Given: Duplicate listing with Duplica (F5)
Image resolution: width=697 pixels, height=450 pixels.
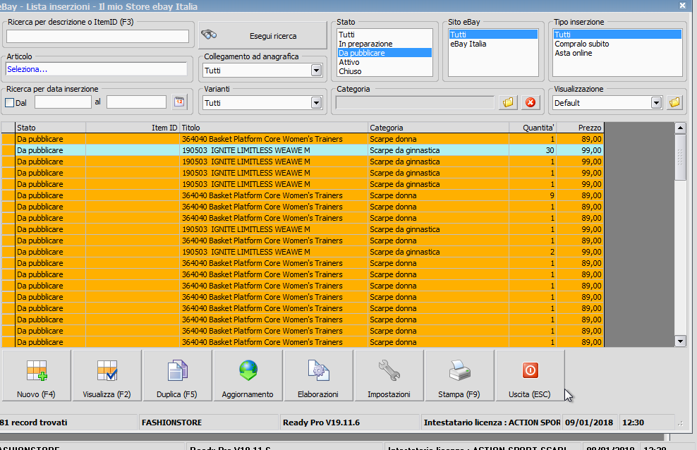Looking at the screenshot, I should [x=177, y=376].
